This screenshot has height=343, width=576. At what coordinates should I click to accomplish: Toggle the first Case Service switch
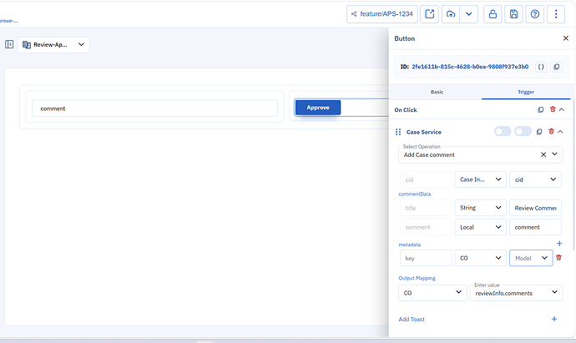[503, 132]
